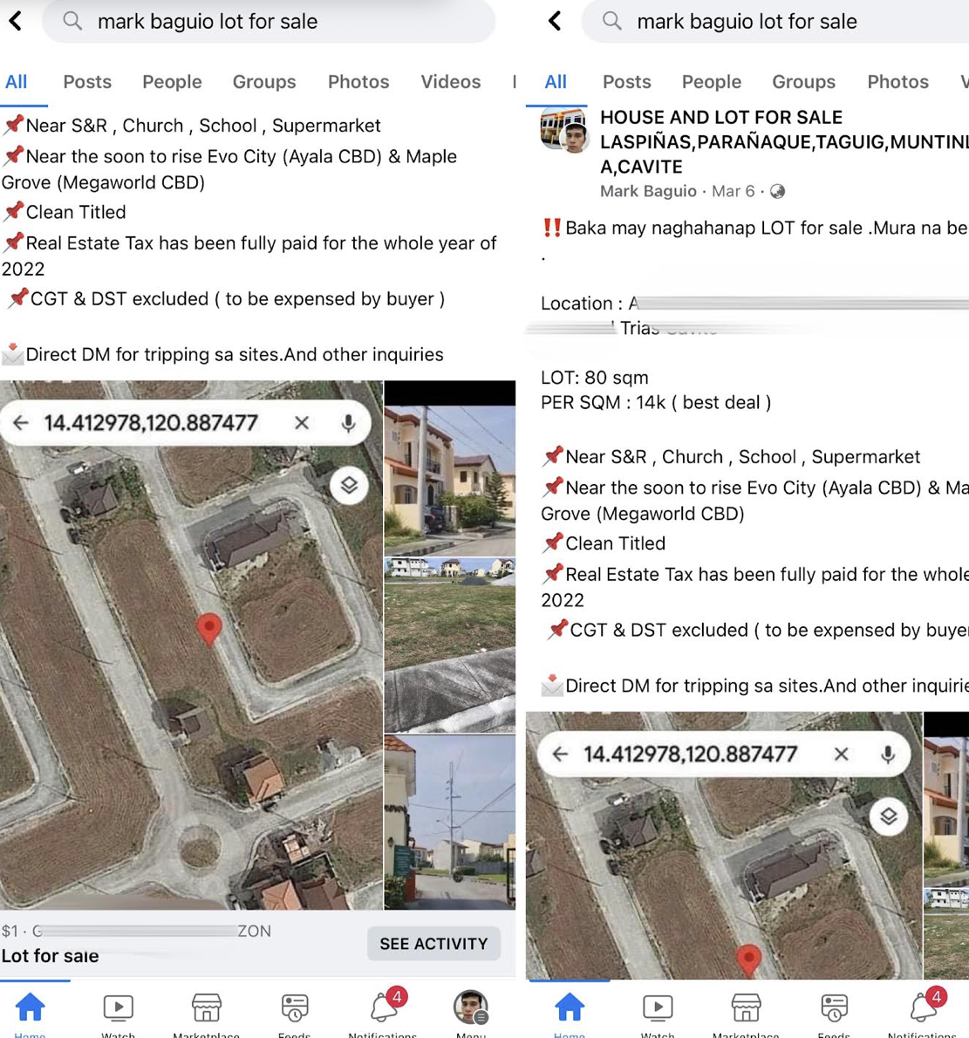969x1038 pixels.
Task: Click 'PER SQM : 14k ( best deal )' text
Action: pyautogui.click(x=656, y=402)
